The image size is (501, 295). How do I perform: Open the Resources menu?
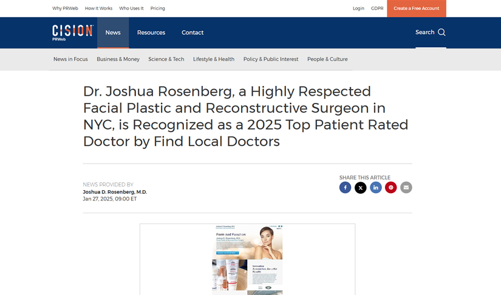pyautogui.click(x=151, y=33)
